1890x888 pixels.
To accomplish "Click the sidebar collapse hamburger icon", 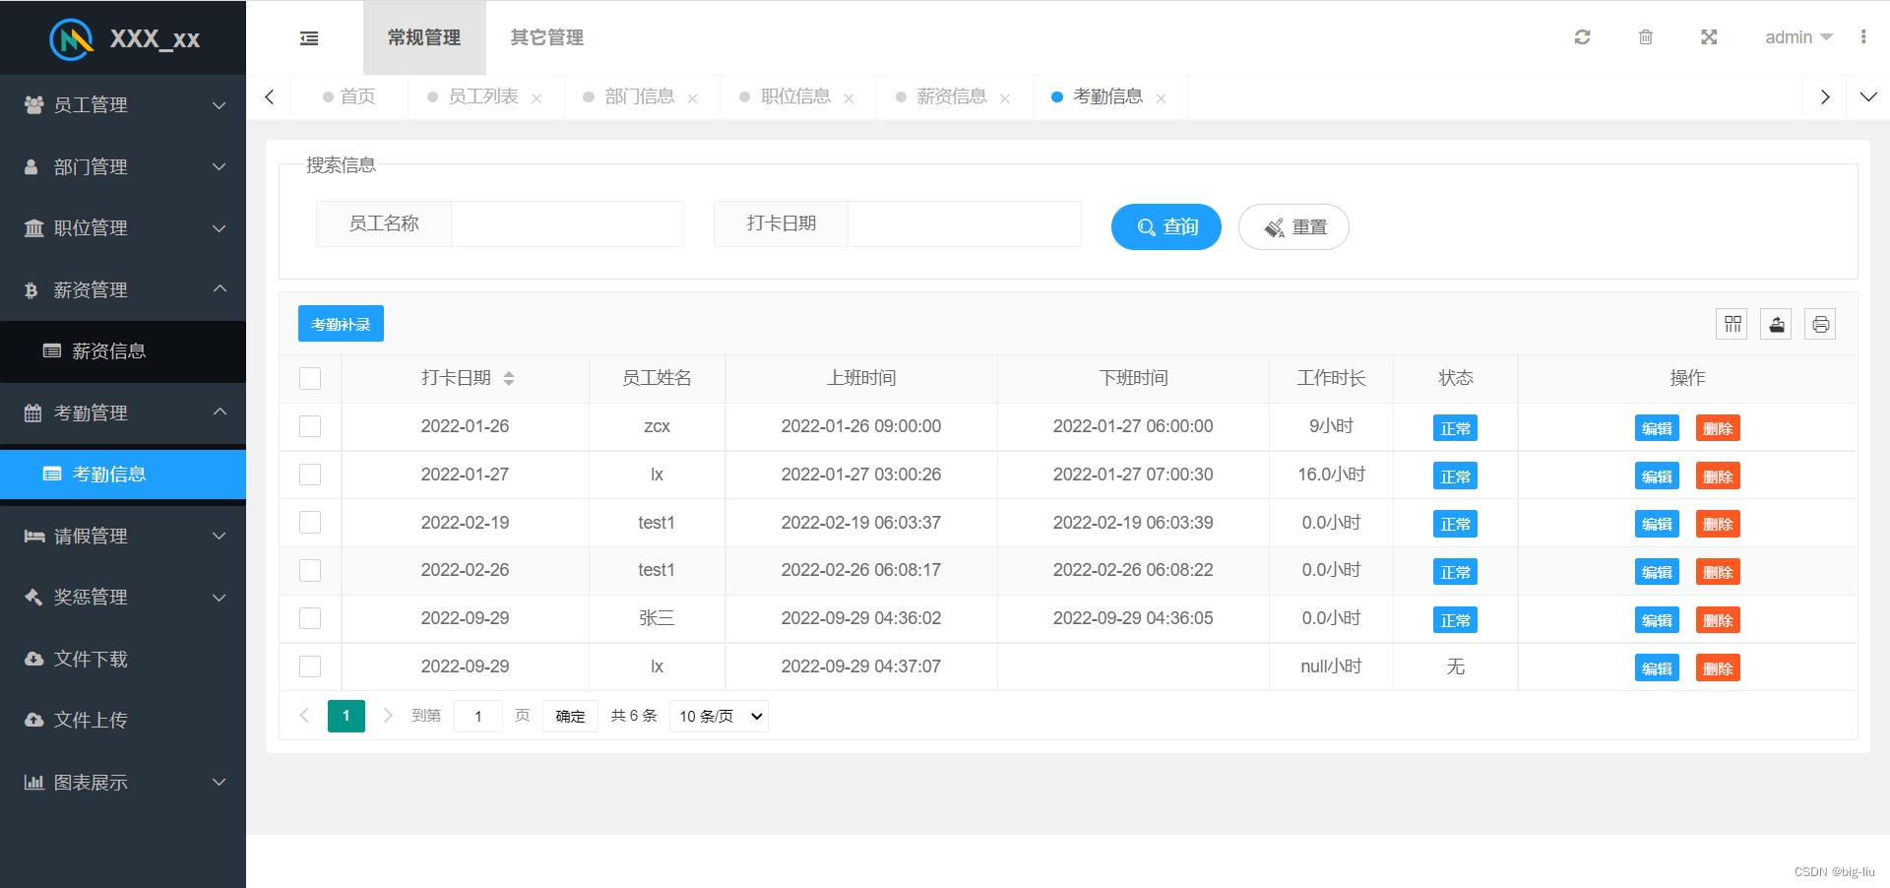I will click(x=309, y=37).
